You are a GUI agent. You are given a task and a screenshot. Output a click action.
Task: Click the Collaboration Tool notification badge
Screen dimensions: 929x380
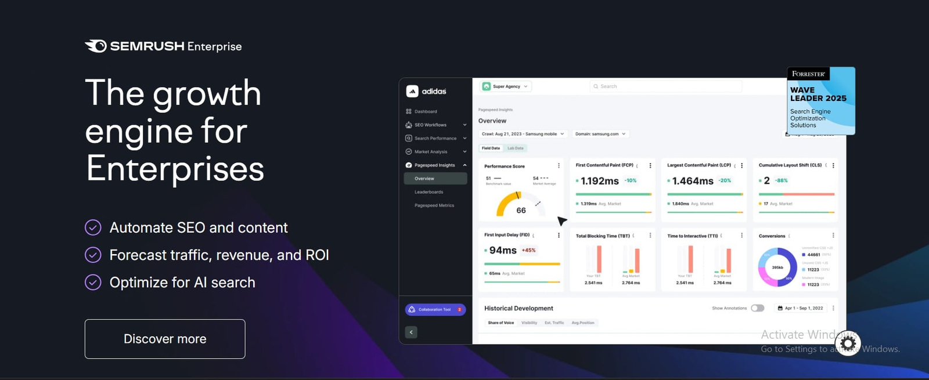459,309
